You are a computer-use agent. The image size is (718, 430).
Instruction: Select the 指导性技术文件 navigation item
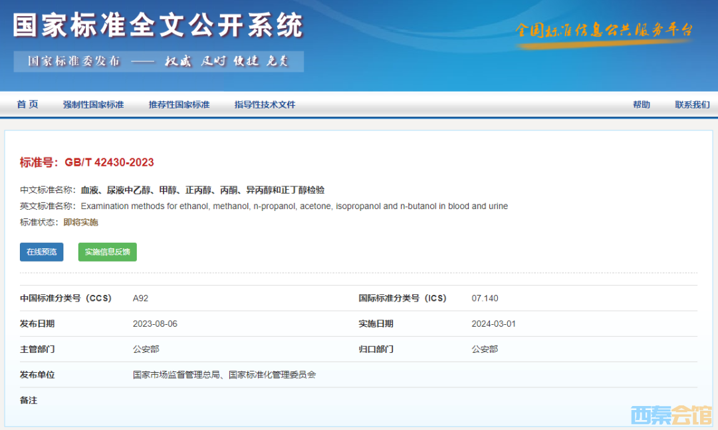(265, 105)
